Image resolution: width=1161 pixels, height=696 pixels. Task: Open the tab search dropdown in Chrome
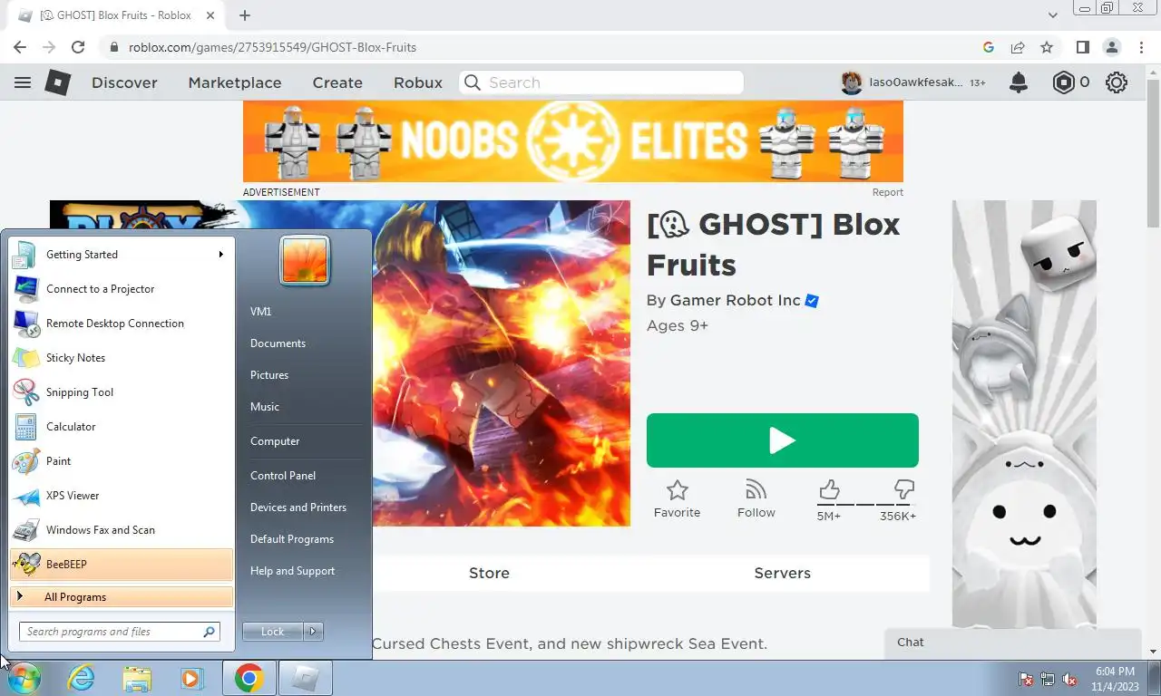(1053, 15)
